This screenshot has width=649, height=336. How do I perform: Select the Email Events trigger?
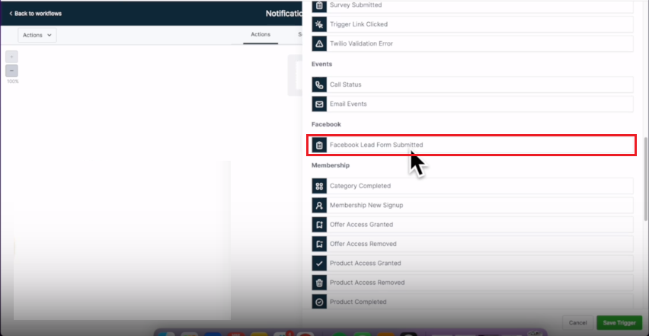coord(472,104)
